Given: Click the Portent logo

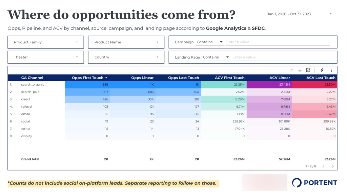Looking at the screenshot, I should coord(314,182).
